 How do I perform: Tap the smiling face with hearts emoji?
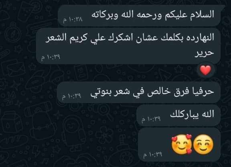[x=182, y=144]
